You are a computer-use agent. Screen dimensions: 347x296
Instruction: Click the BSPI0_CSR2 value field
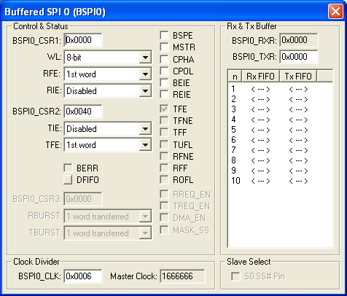point(83,112)
